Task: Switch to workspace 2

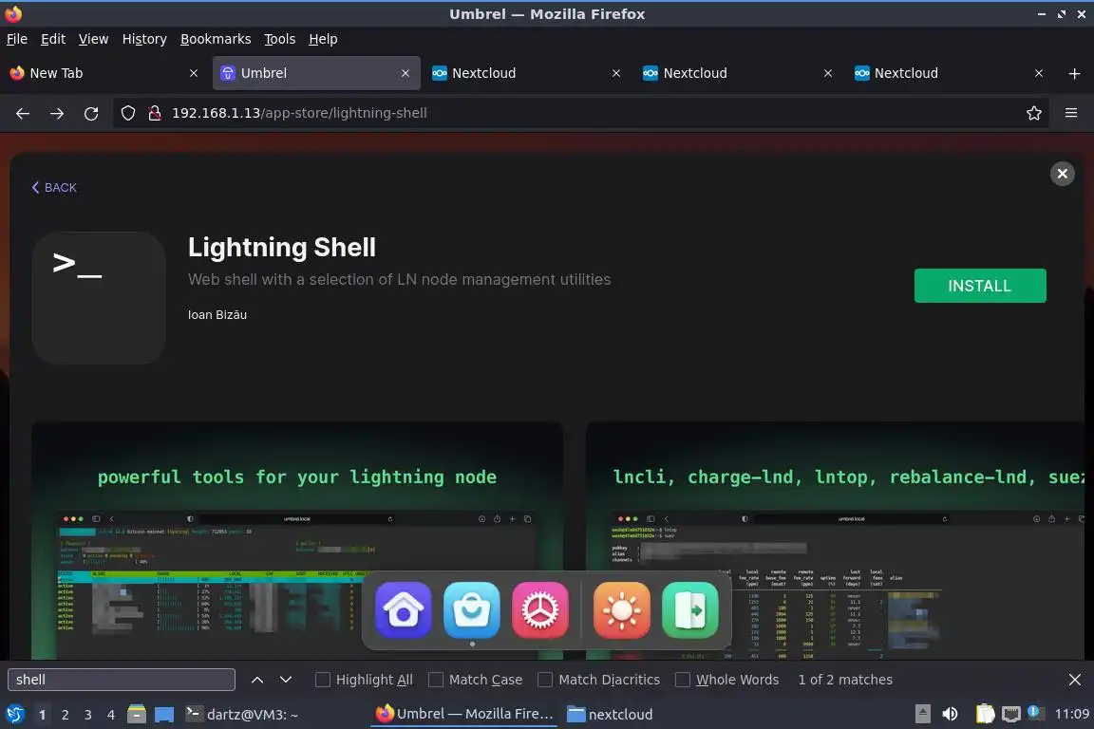Action: point(65,715)
